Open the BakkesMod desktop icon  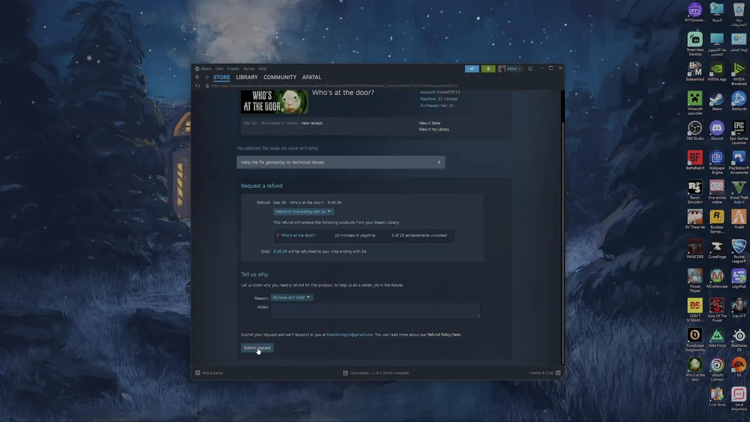point(695,72)
